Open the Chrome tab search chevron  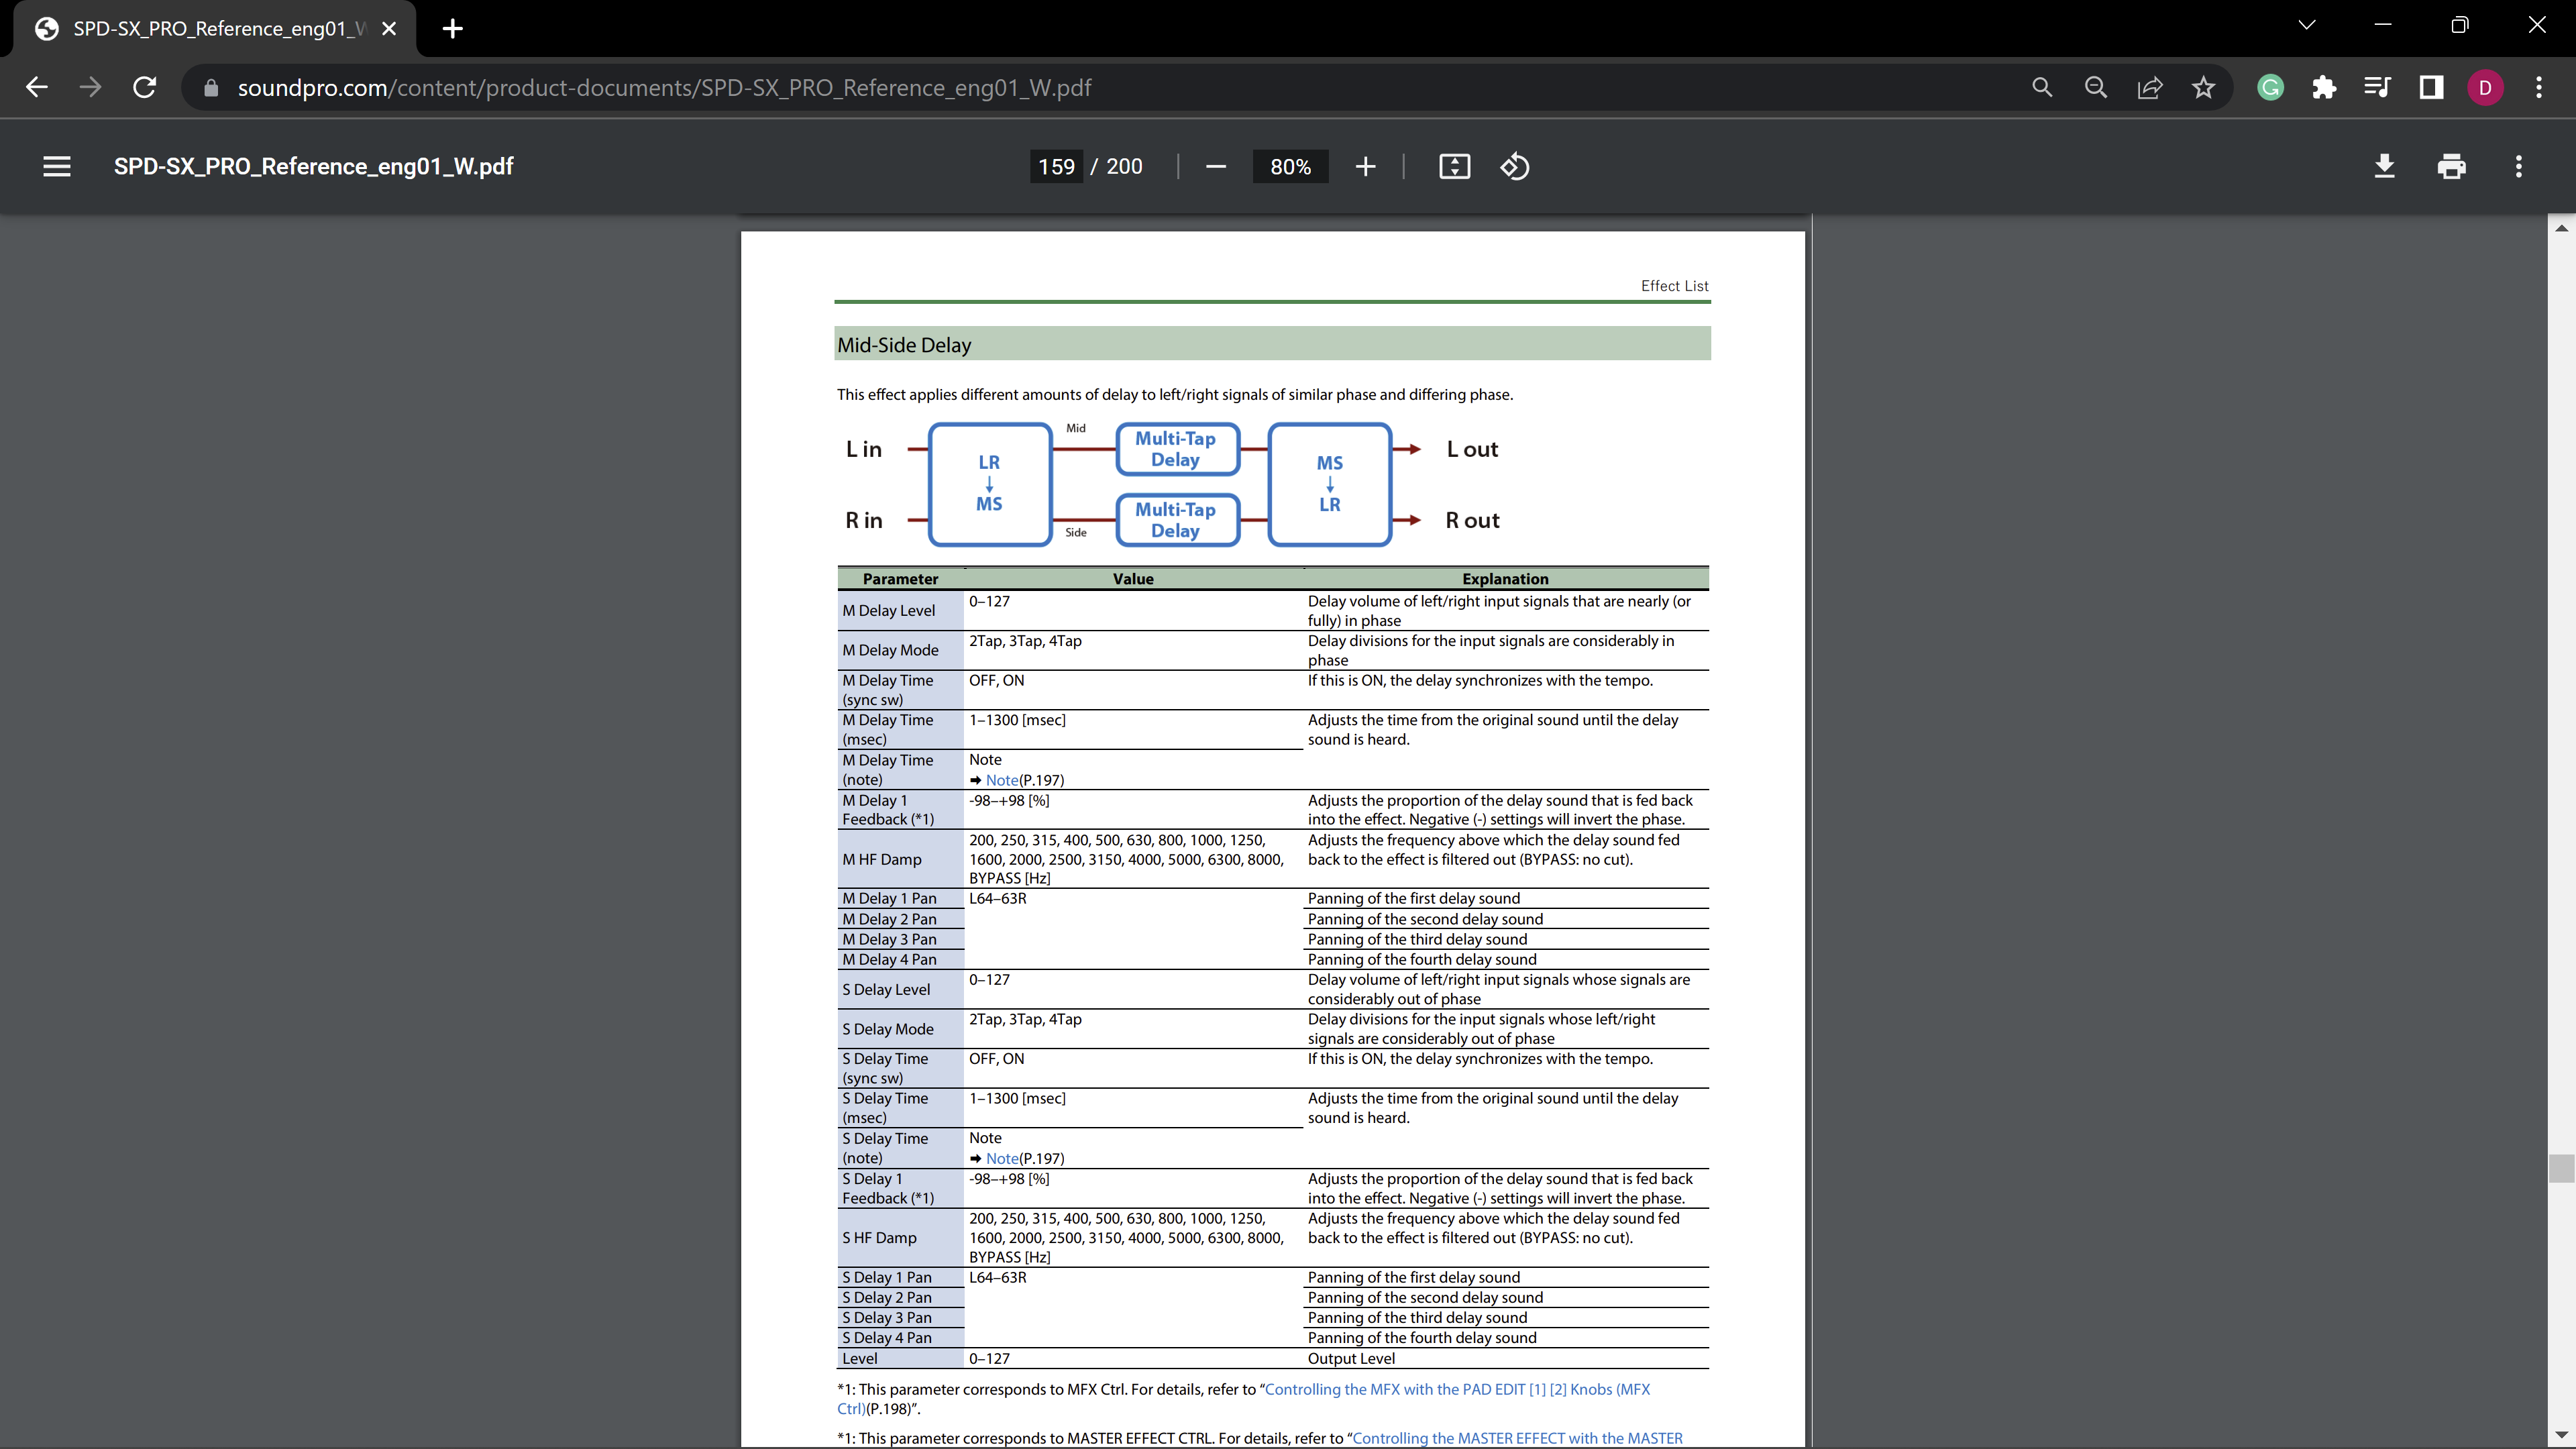(2306, 26)
